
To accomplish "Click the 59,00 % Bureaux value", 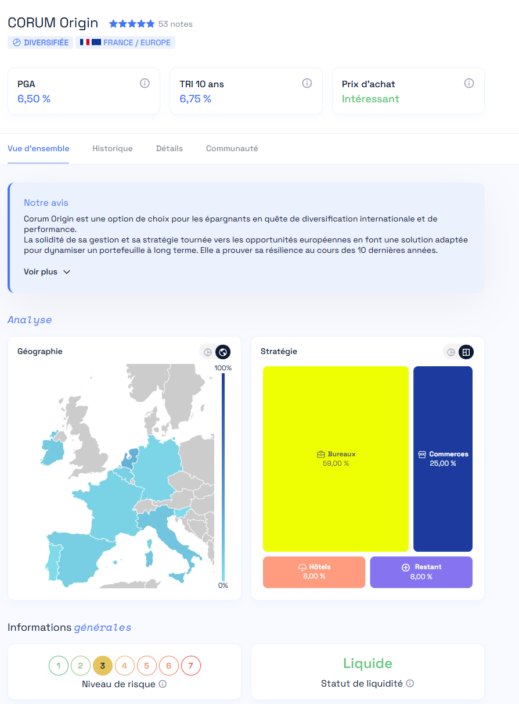I will [336, 463].
